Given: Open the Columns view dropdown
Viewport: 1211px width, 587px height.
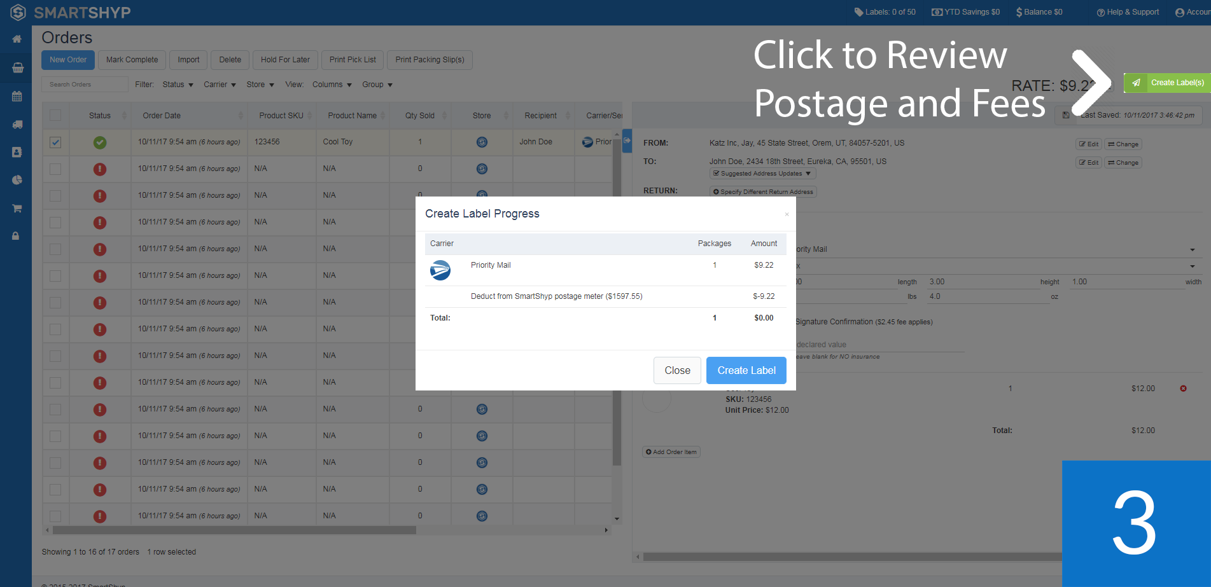Looking at the screenshot, I should click(332, 85).
